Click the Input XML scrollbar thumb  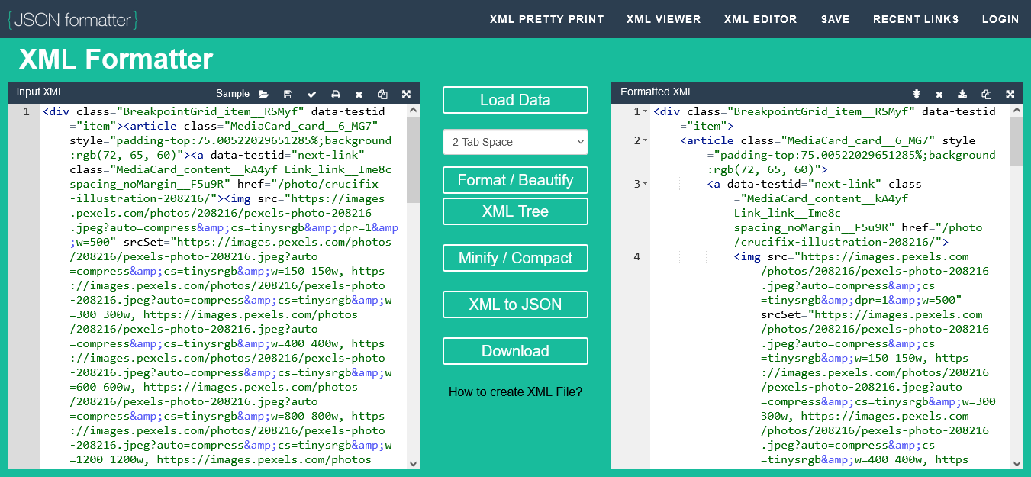pos(413,159)
